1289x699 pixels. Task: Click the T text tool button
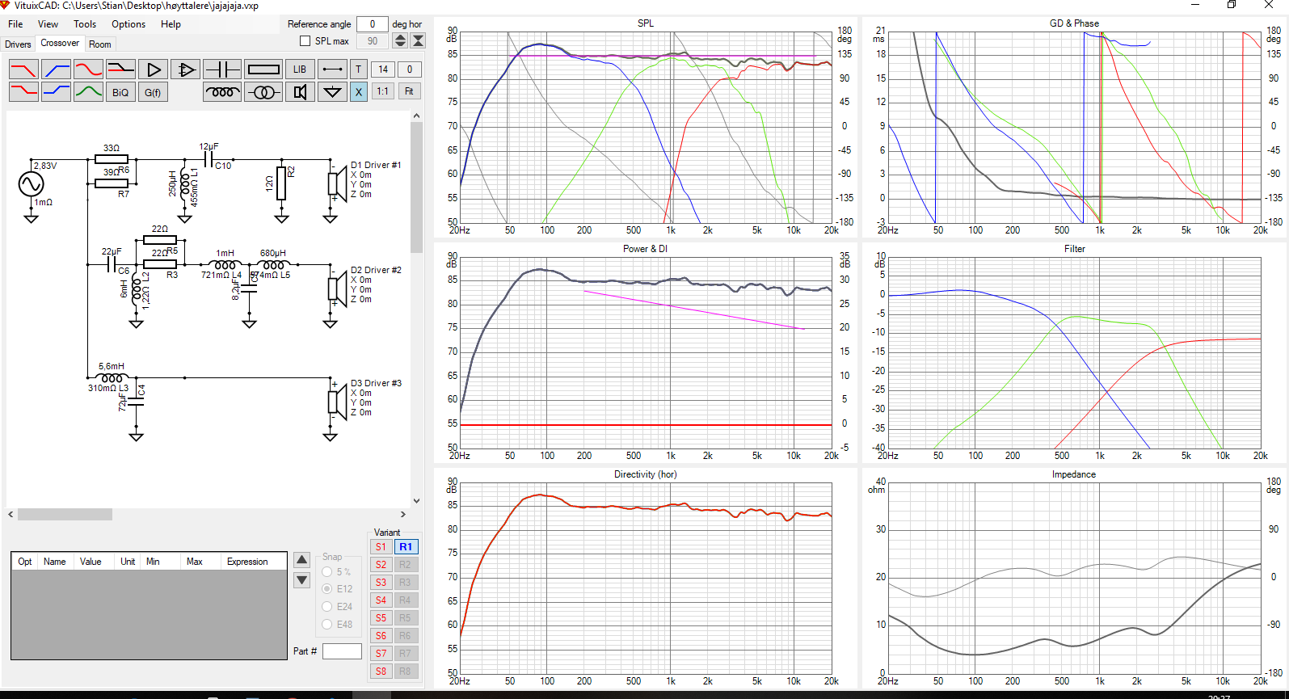tap(359, 69)
